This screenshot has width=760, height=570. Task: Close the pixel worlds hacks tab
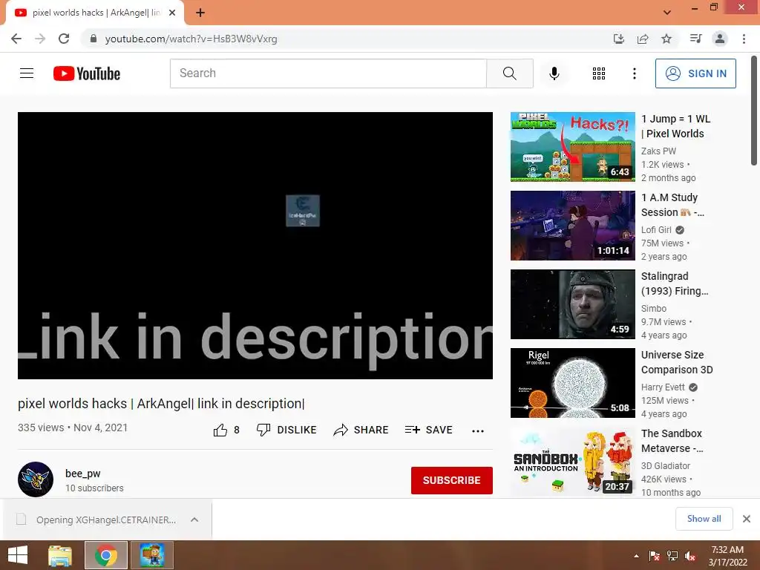pos(172,13)
